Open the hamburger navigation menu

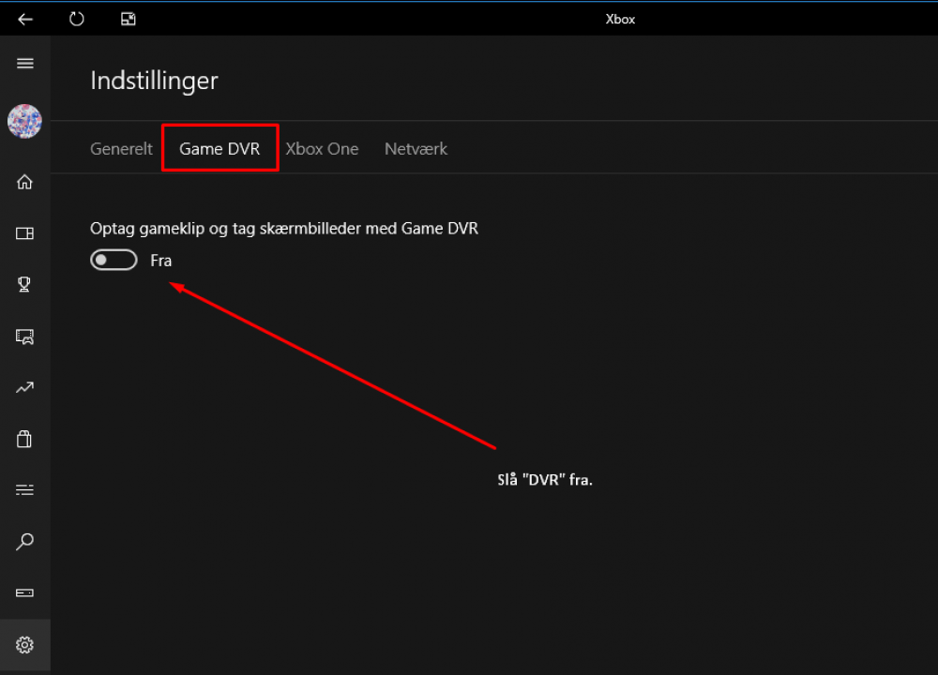pyautogui.click(x=25, y=64)
